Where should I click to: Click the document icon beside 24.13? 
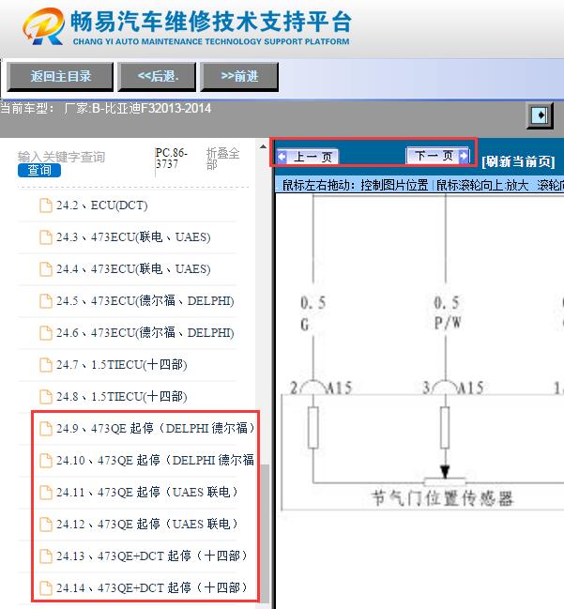46,556
